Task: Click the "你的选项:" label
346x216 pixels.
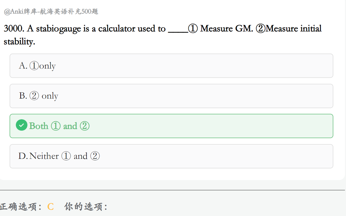Action: (x=86, y=207)
